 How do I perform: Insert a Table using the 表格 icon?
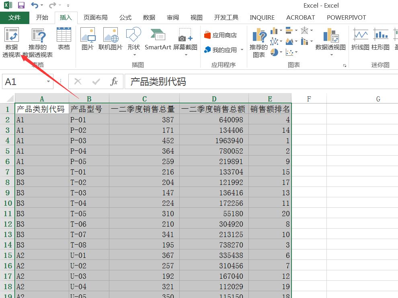pyautogui.click(x=64, y=39)
